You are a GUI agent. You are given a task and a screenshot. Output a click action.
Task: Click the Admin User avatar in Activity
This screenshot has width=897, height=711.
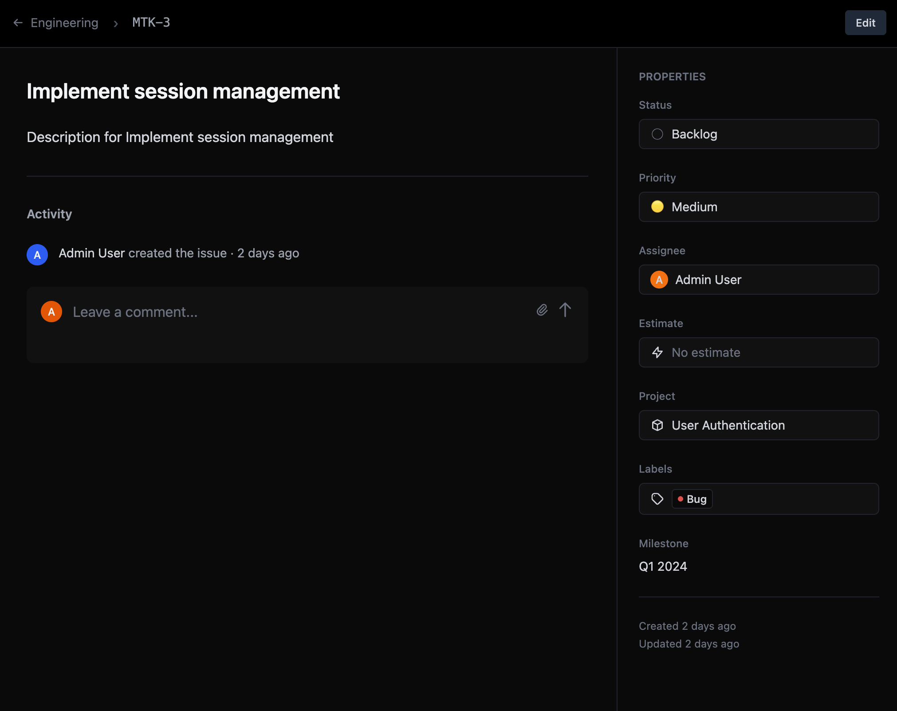tap(37, 254)
